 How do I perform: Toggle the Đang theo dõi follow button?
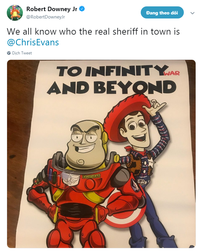(162, 12)
